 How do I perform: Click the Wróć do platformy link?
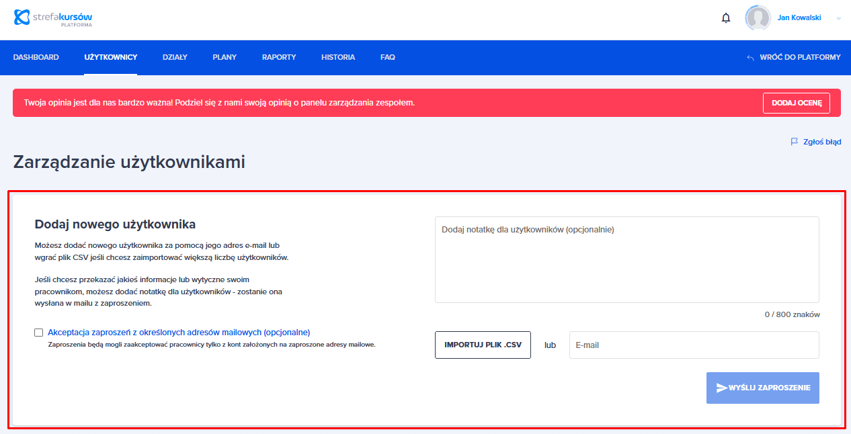[x=800, y=57]
